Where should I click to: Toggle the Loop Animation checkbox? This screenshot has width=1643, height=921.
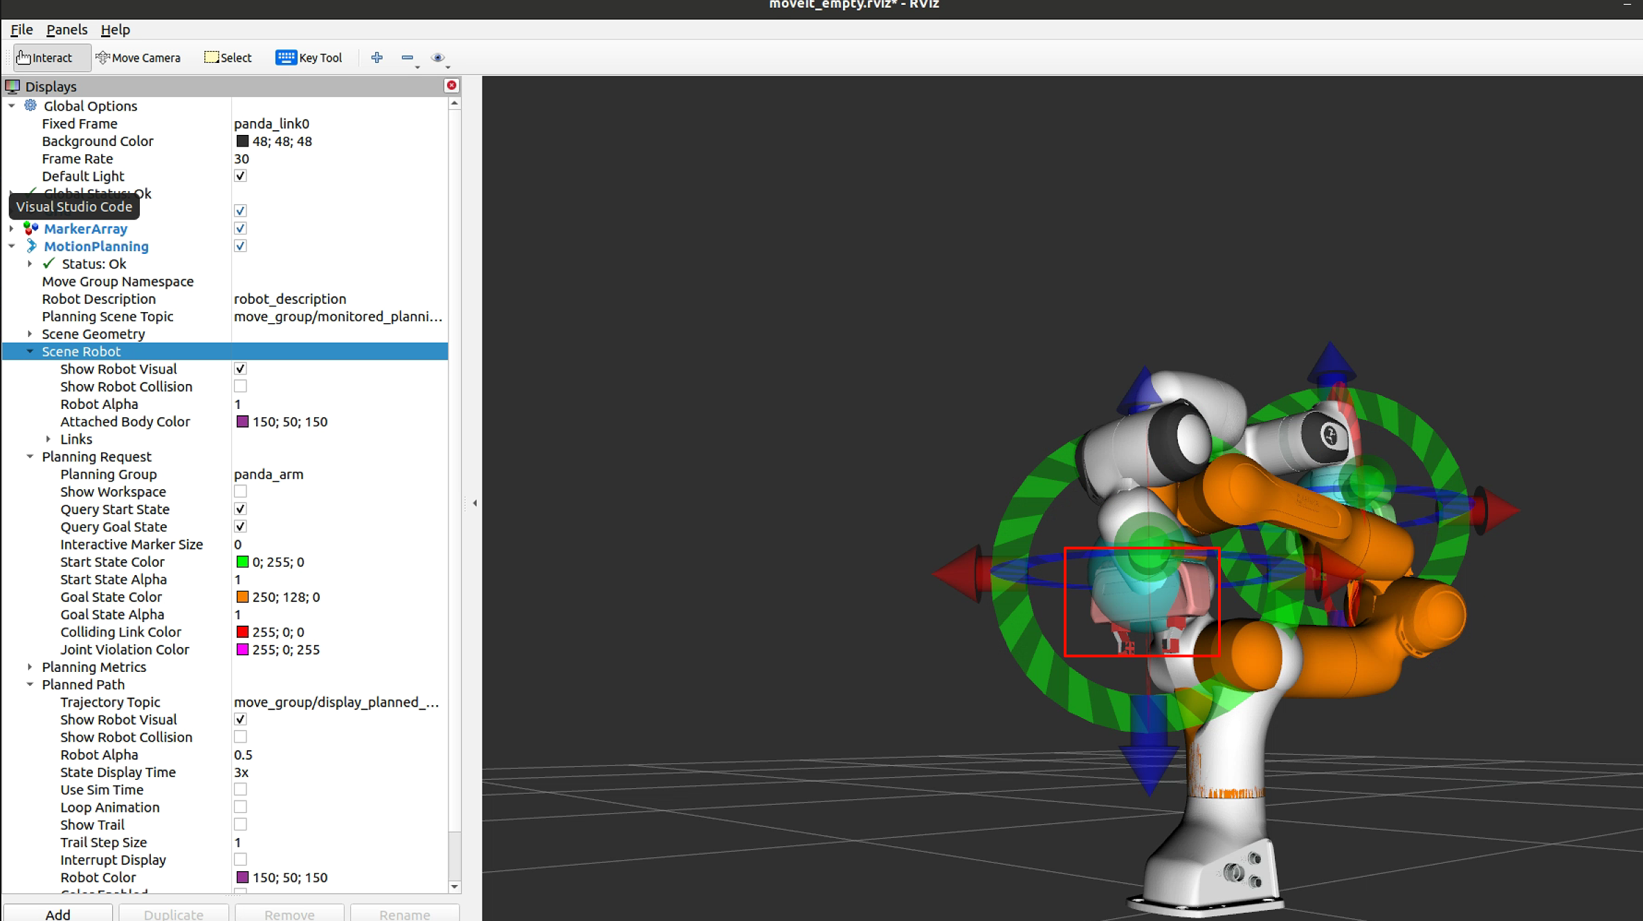(240, 807)
